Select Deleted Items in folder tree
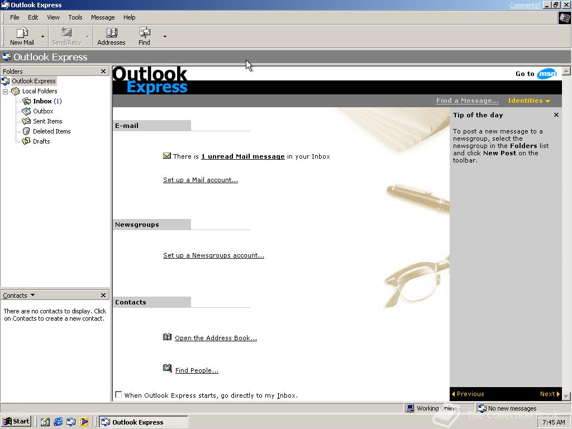The height and width of the screenshot is (429, 572). (52, 131)
